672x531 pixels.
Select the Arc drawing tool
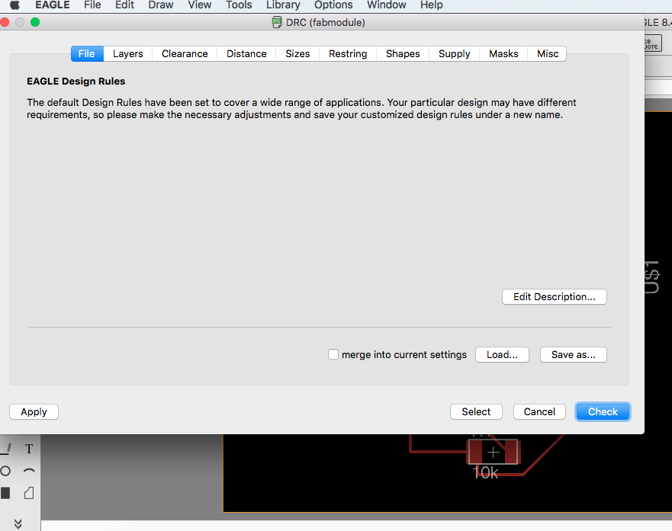click(29, 471)
